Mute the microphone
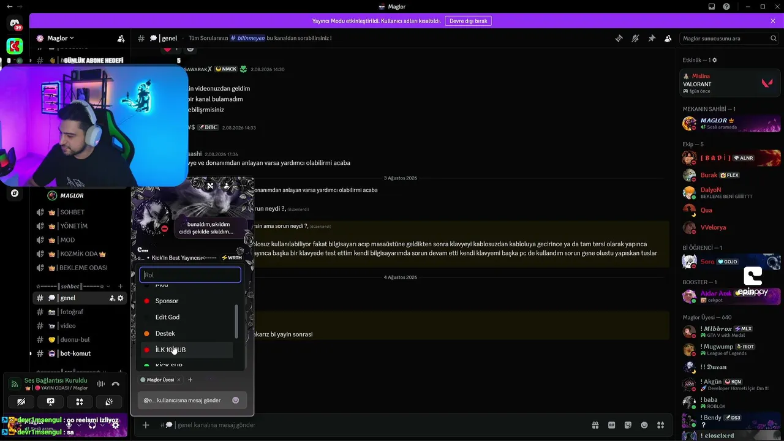The width and height of the screenshot is (784, 441). [69, 424]
